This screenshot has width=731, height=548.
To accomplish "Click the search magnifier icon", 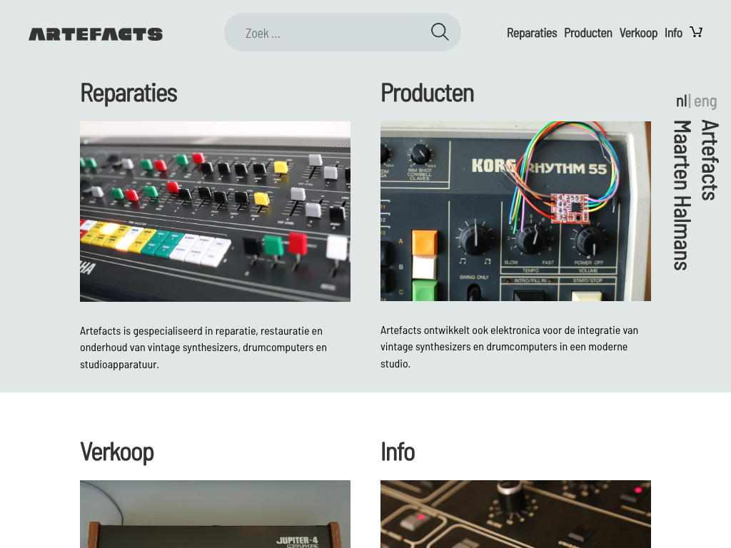I will coord(440,32).
